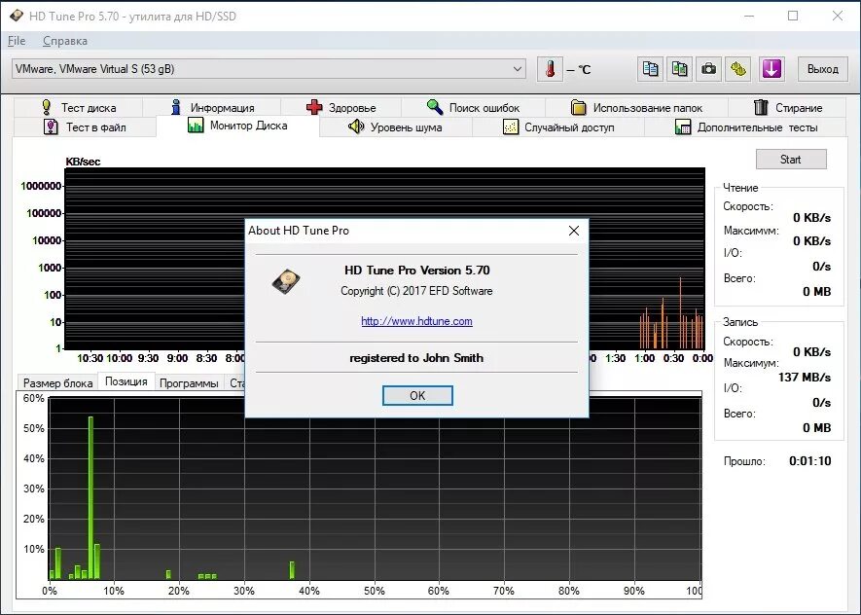This screenshot has height=615, width=861.
Task: Switch to the Тест в файл tab
Action: point(85,127)
